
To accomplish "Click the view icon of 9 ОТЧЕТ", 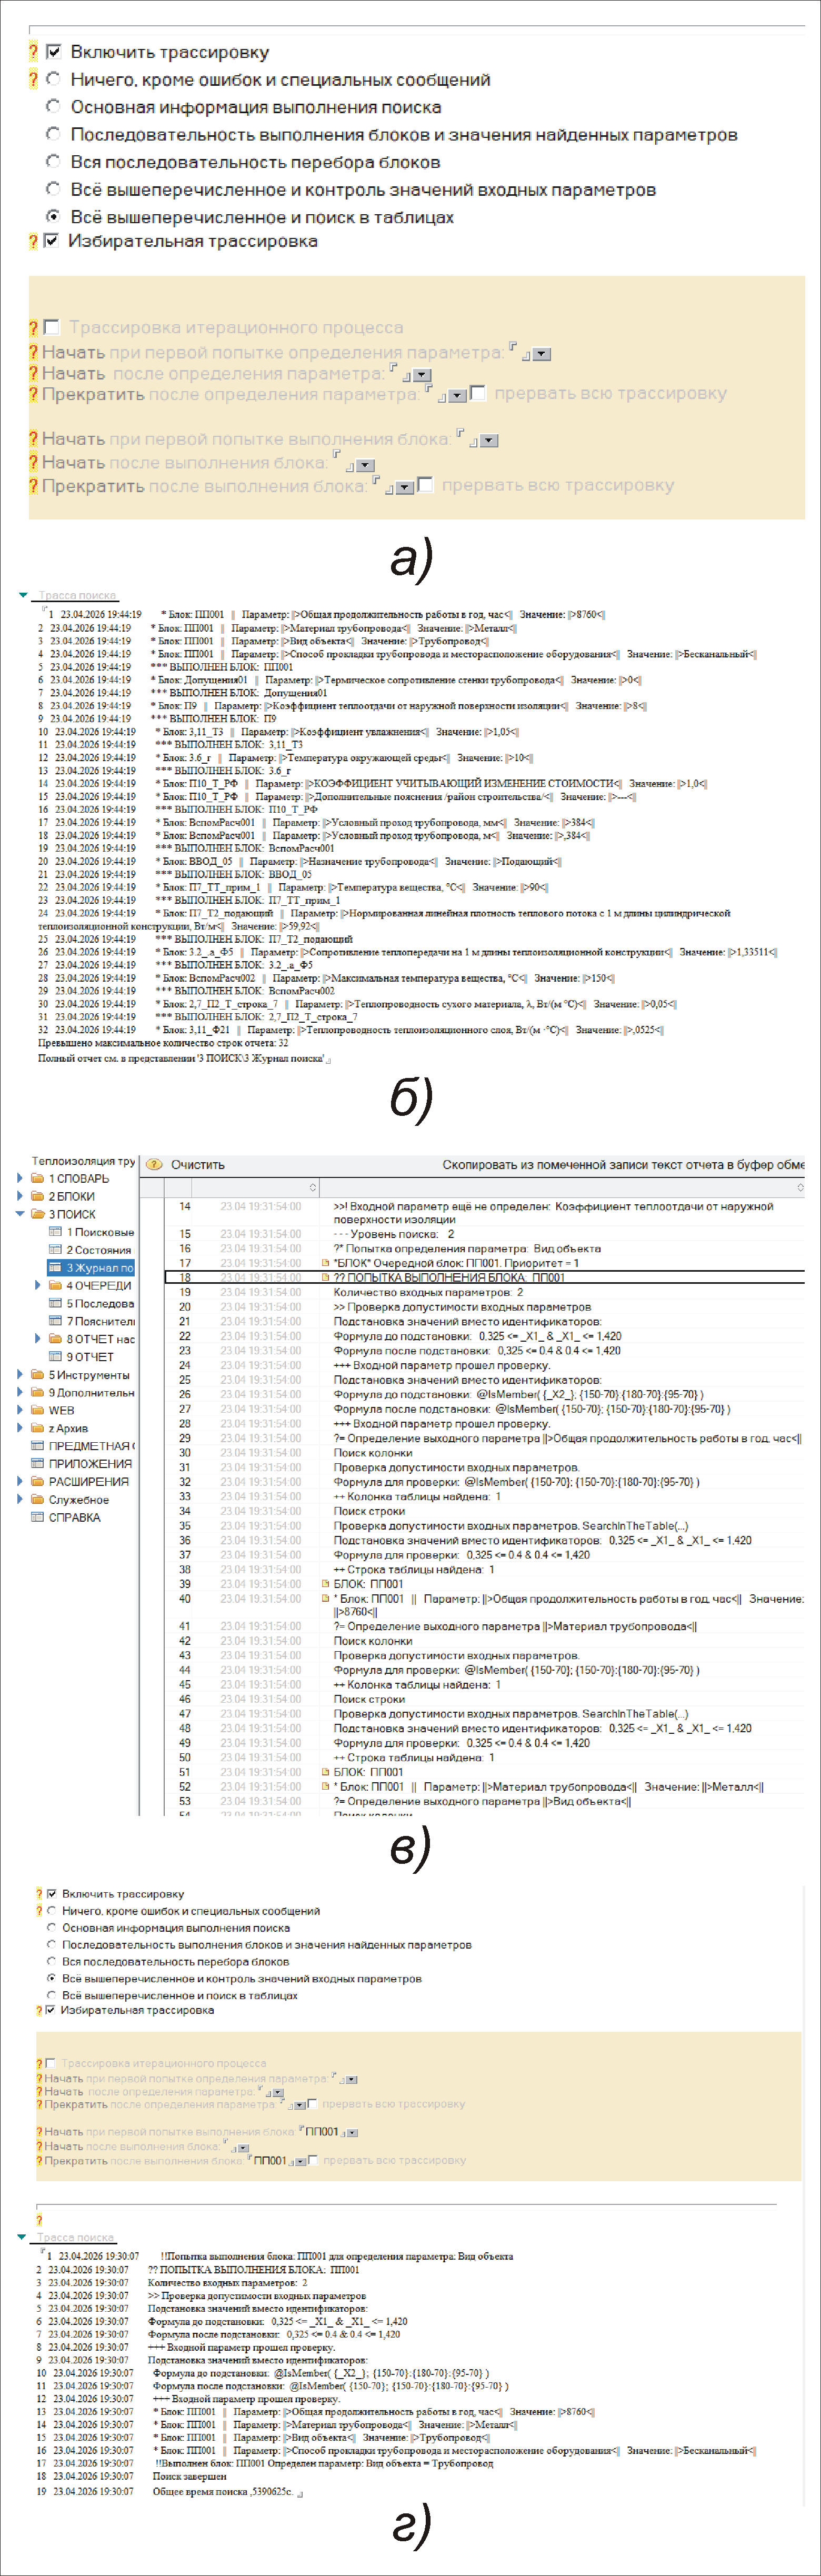I will [x=56, y=1357].
